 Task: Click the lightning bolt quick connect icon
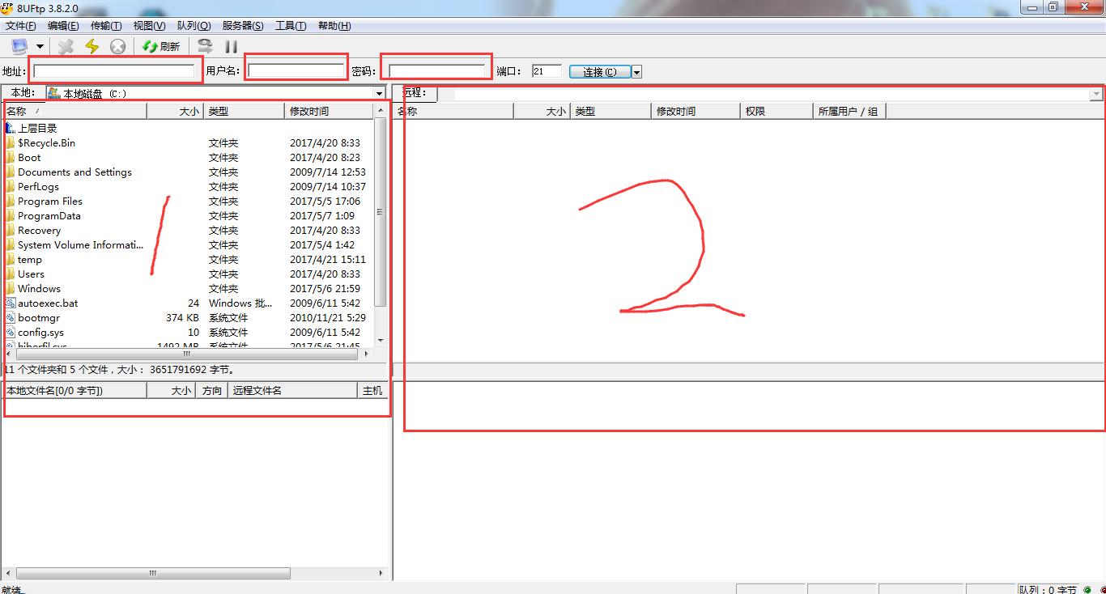(x=91, y=47)
